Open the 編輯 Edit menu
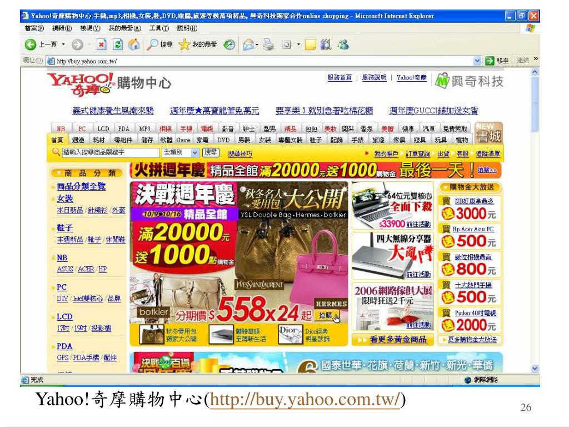This screenshot has width=569, height=427. click(62, 28)
